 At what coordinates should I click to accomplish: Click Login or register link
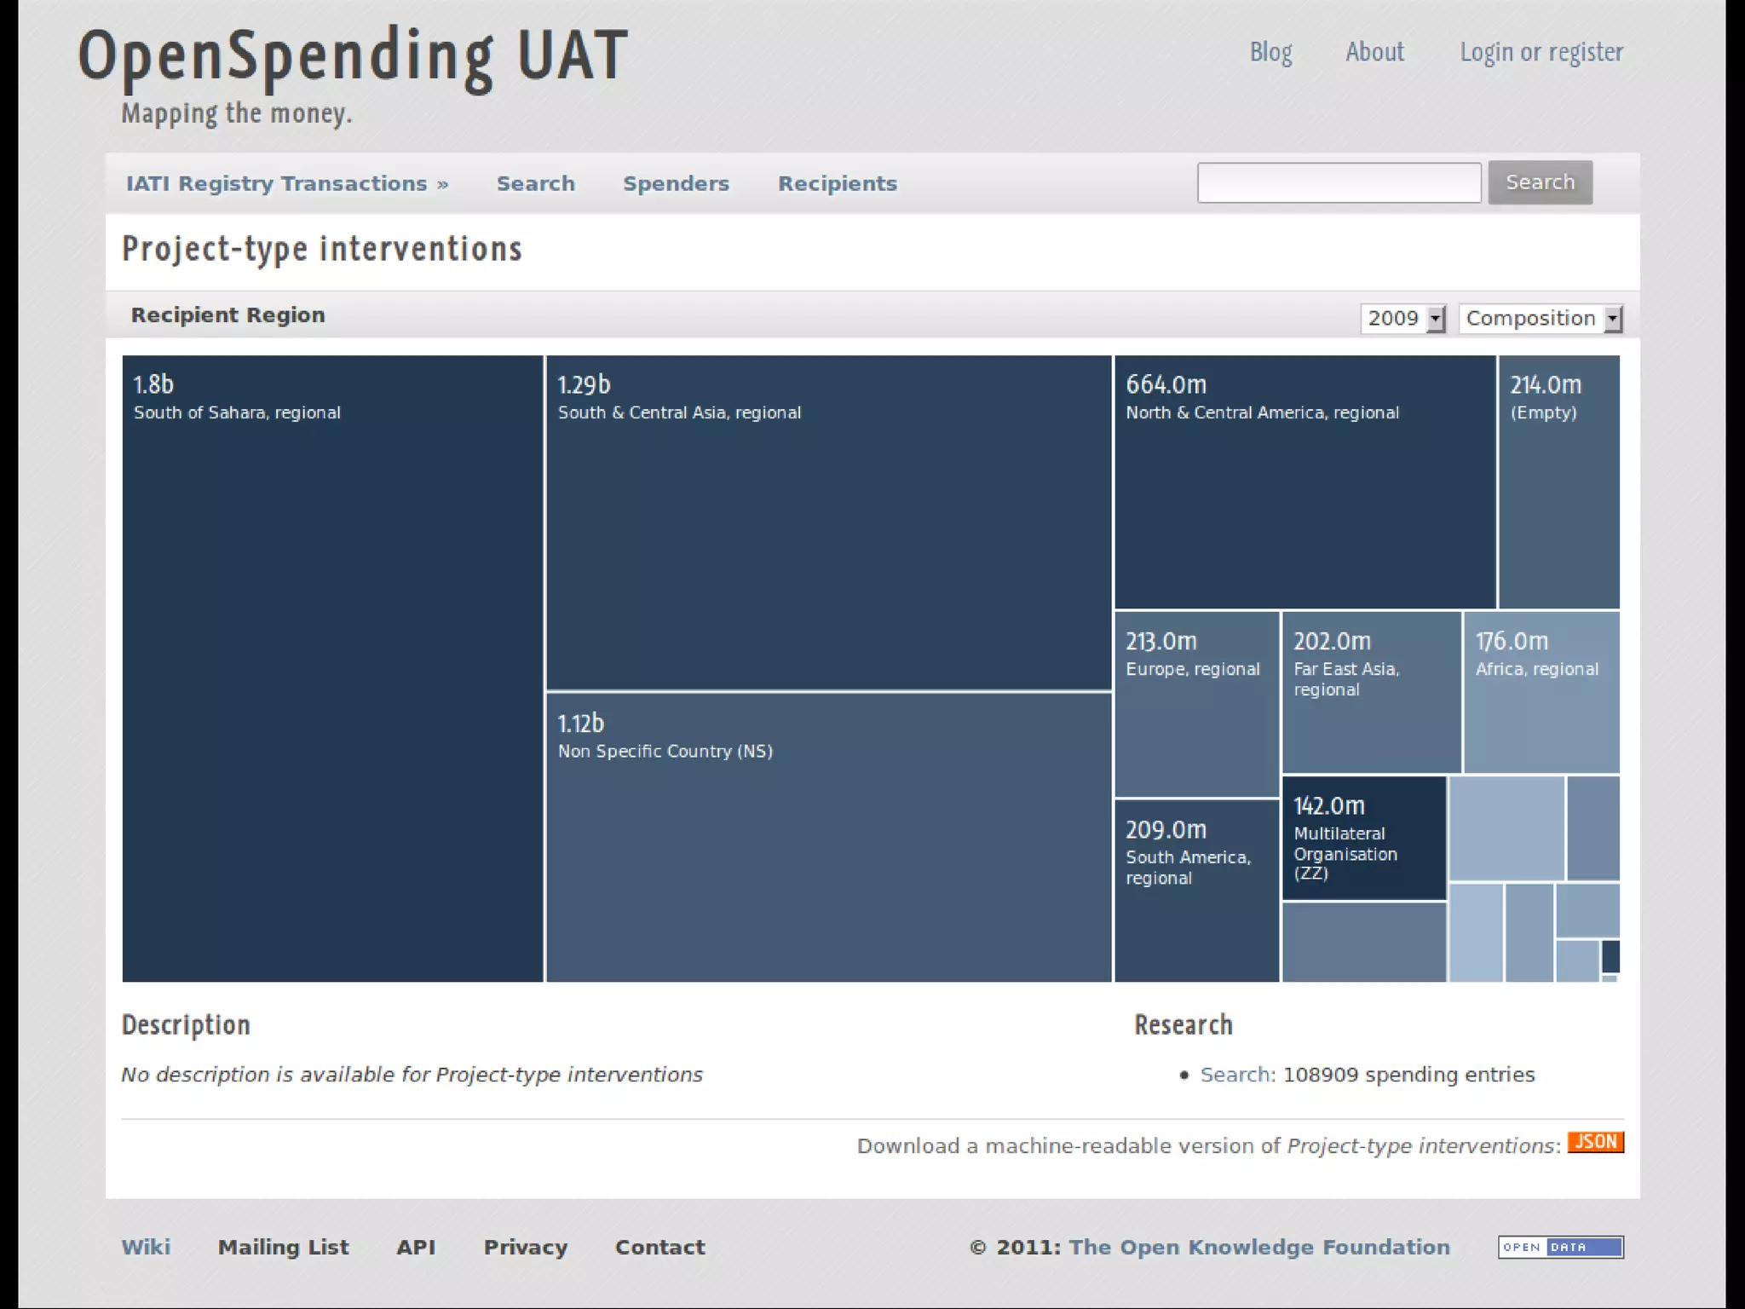tap(1541, 53)
